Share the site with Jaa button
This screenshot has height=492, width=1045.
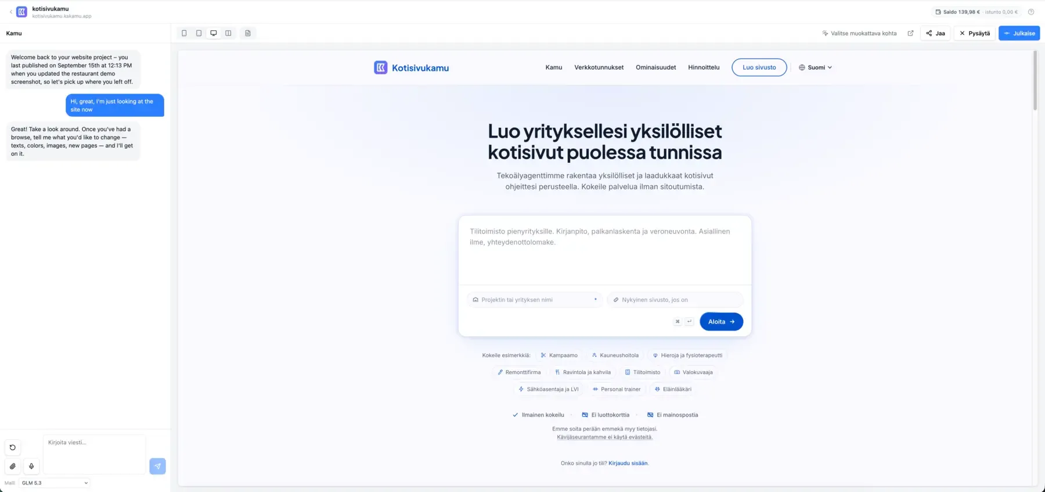click(935, 33)
